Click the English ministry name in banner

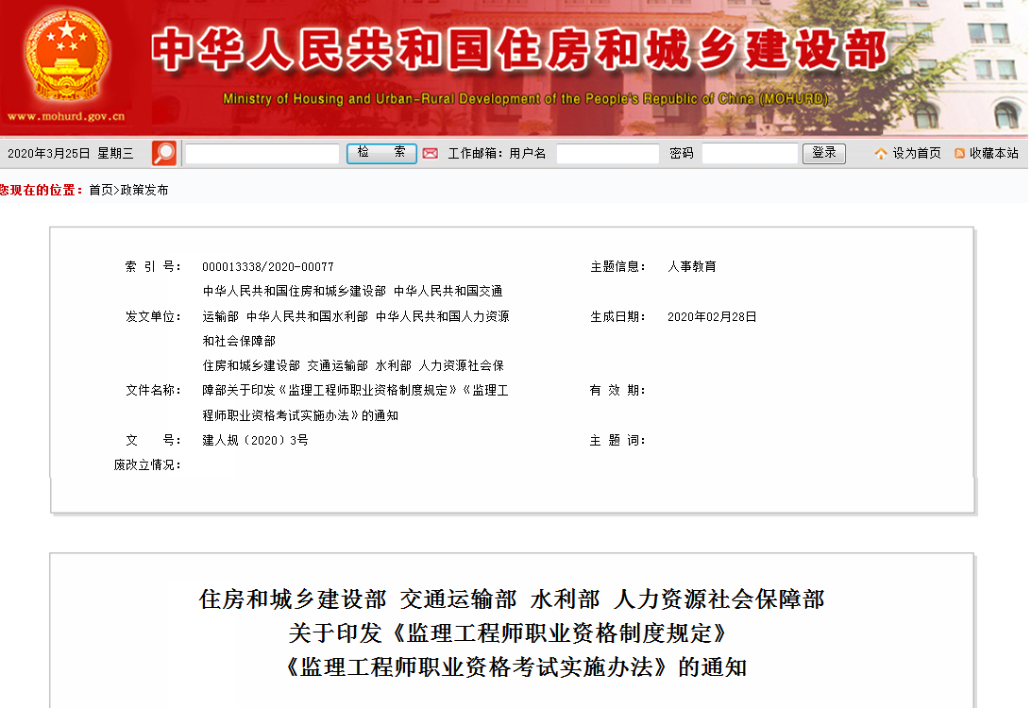click(525, 99)
